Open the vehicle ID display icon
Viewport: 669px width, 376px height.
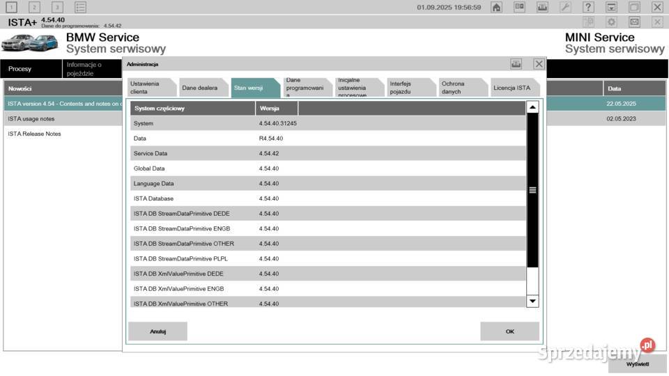(519, 7)
